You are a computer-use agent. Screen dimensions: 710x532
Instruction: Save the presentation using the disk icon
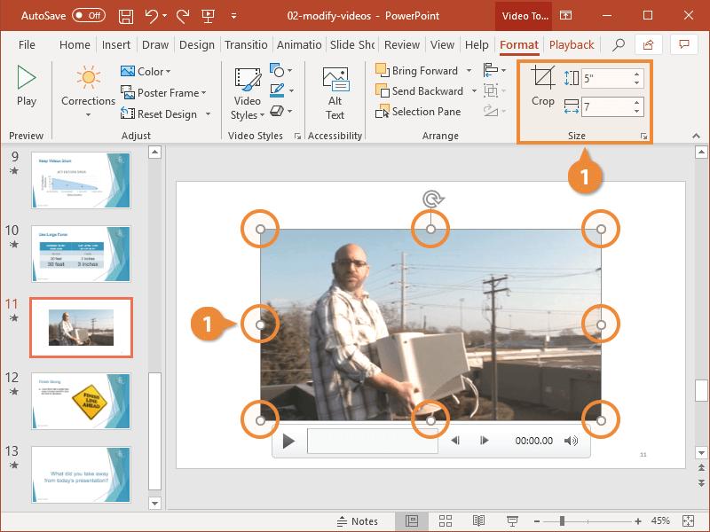(126, 16)
